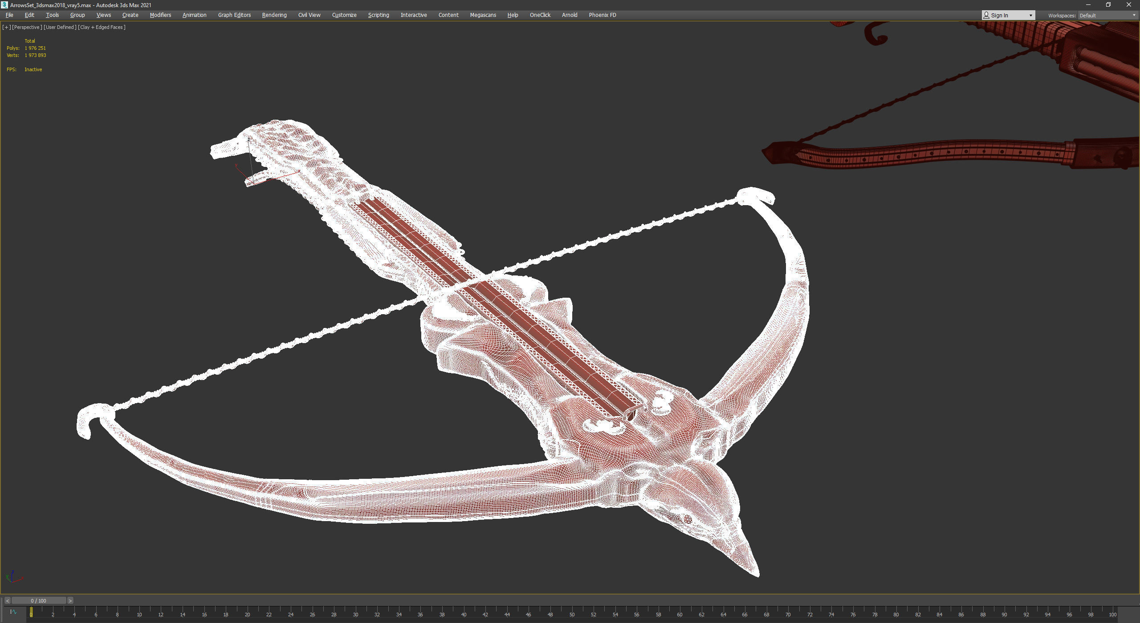The width and height of the screenshot is (1140, 623).
Task: Click 3ds Max application logo icon
Action: coord(4,5)
